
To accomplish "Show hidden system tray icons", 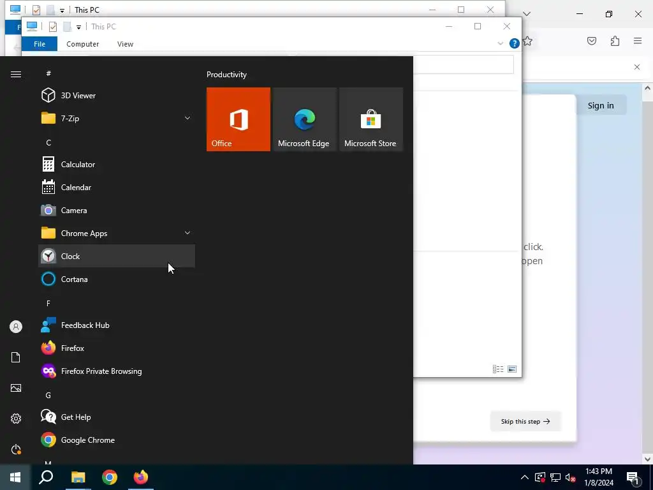I will [x=525, y=477].
